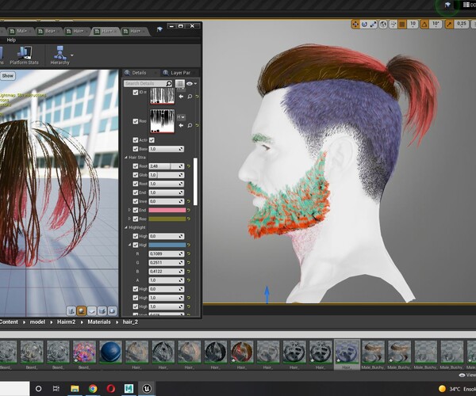
Task: Set preview mesh to cube
Action: [102, 310]
